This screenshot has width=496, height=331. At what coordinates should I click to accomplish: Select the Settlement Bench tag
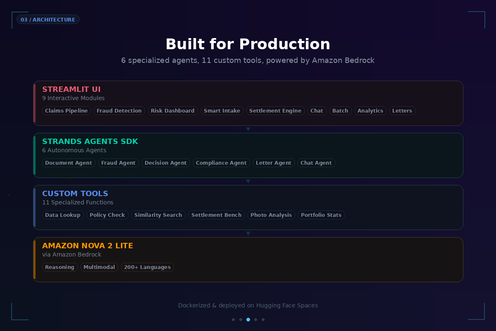click(x=217, y=215)
